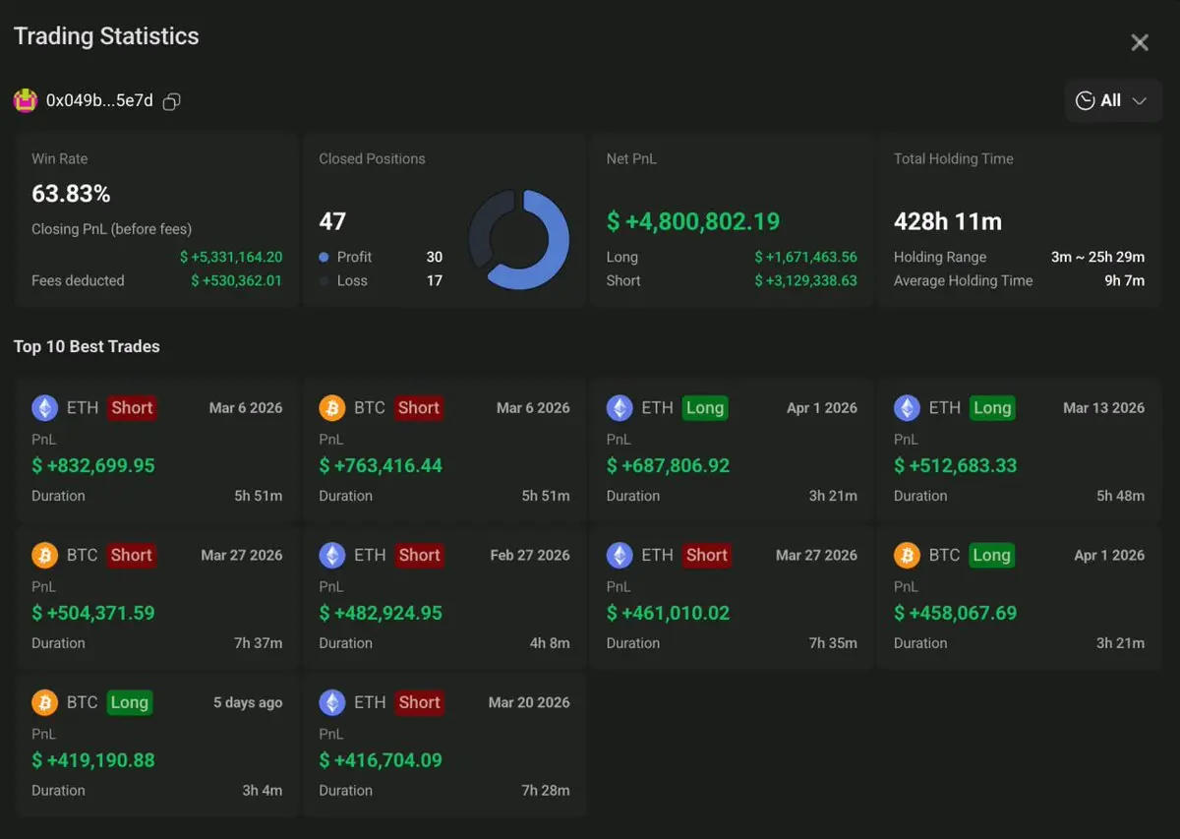This screenshot has height=839, width=1180.
Task: Click ETH icon on Mar 6 short trade
Action: click(44, 408)
